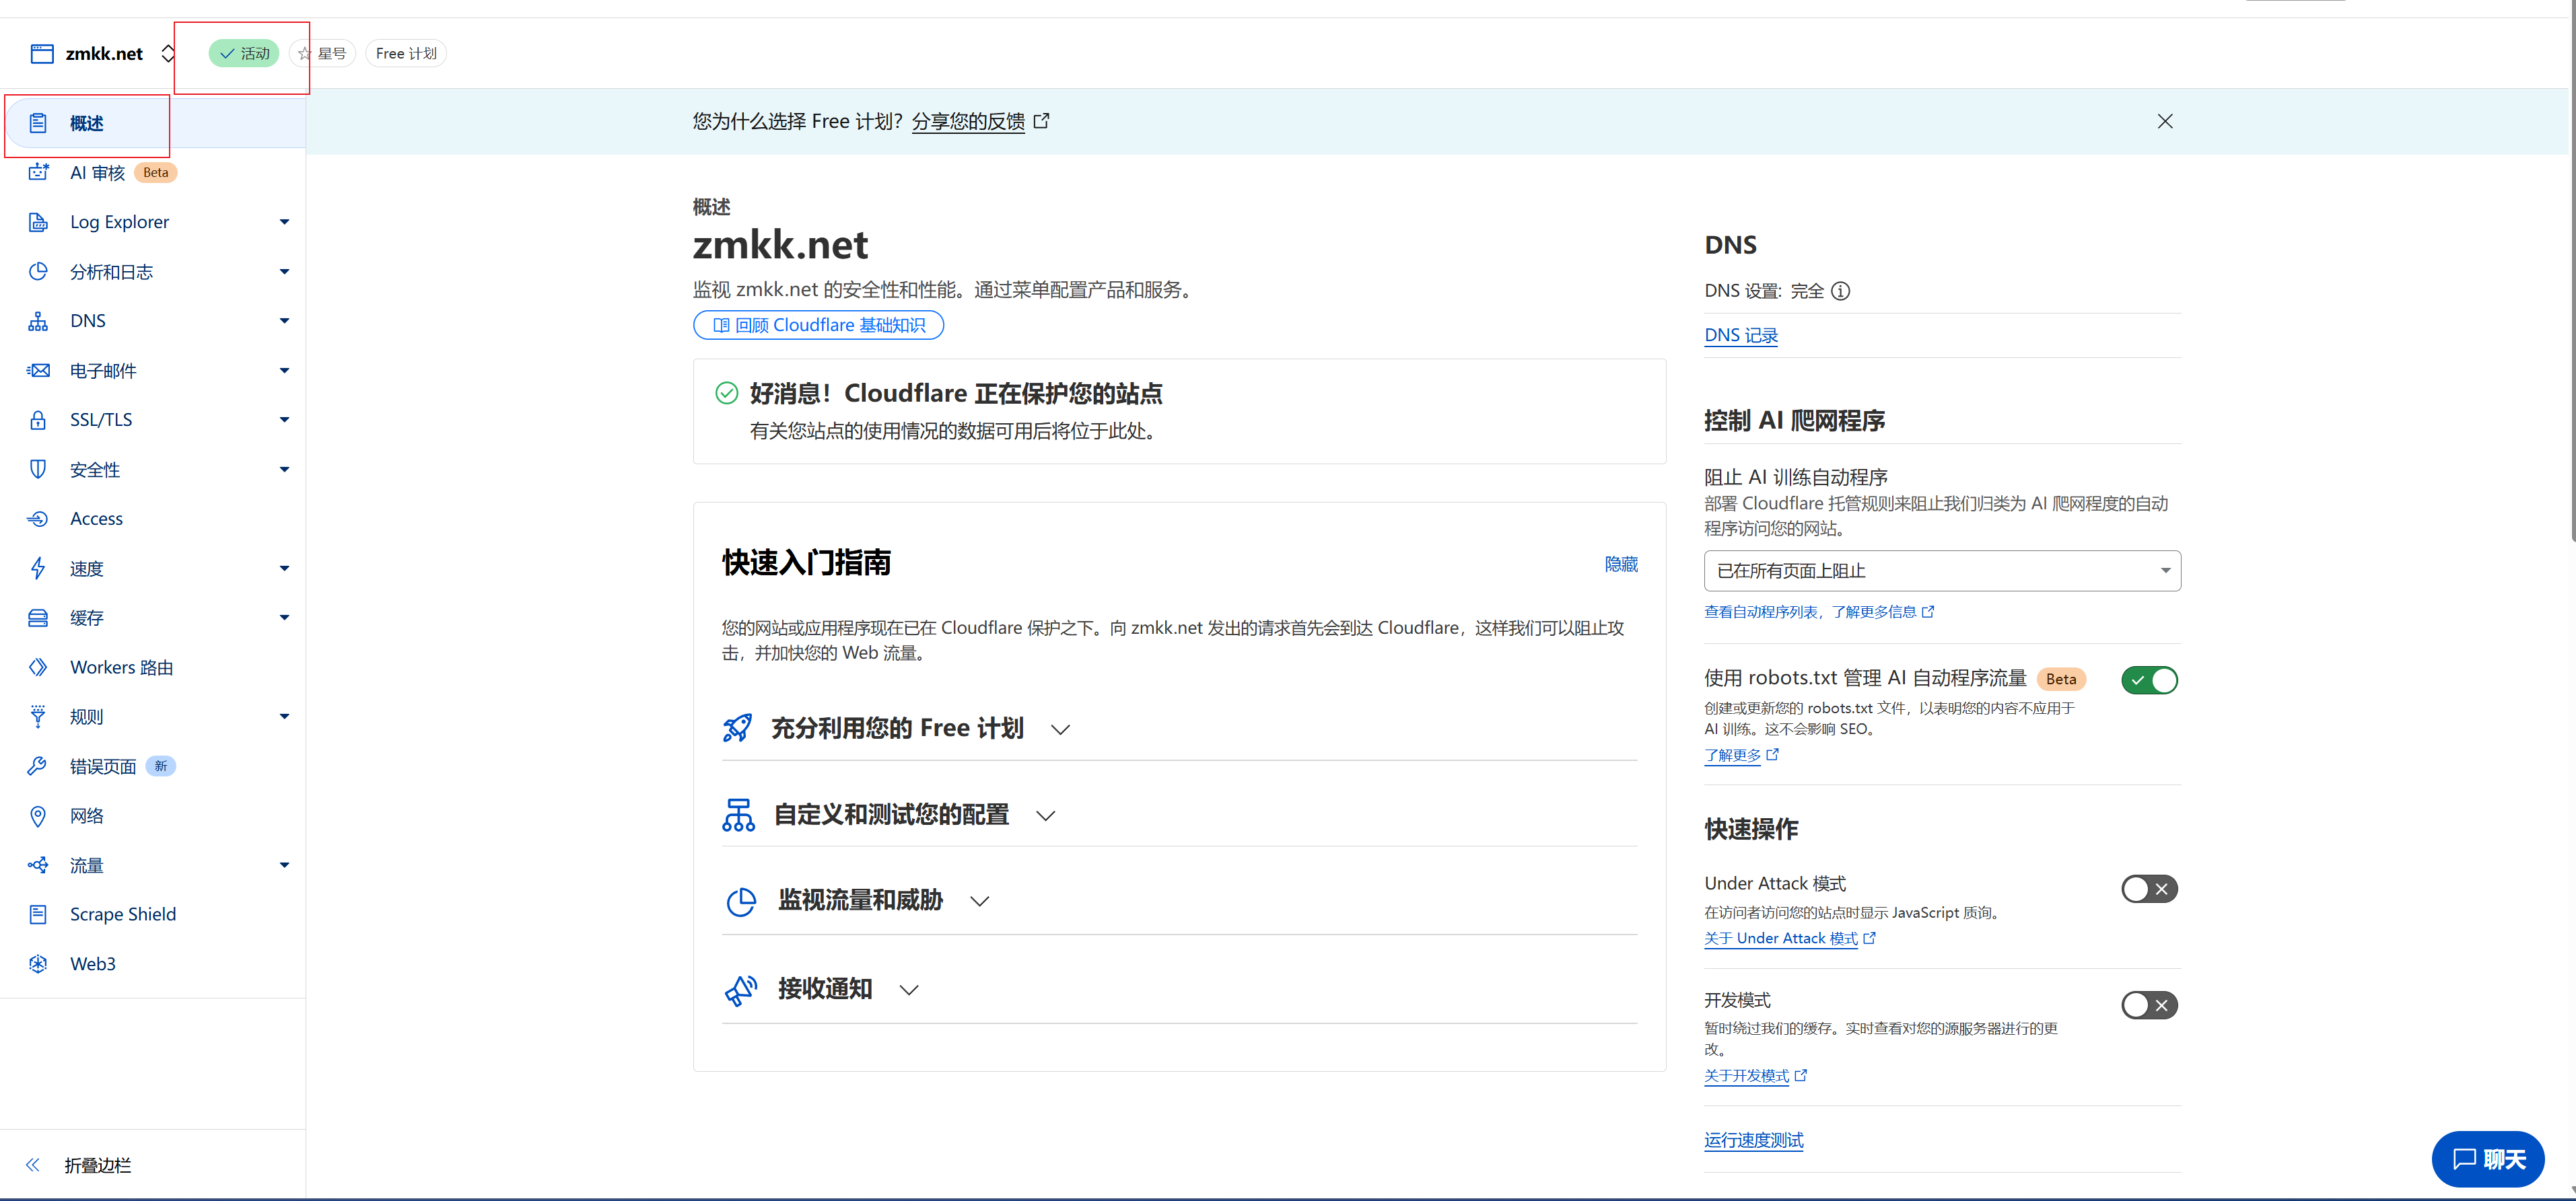The image size is (2576, 1201).
Task: Click the Scrape Shield document icon
Action: pyautogui.click(x=38, y=914)
